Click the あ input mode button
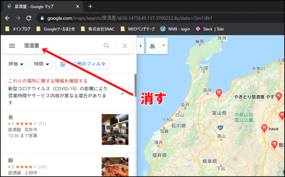This screenshot has height=177, width=285. tap(153, 46)
